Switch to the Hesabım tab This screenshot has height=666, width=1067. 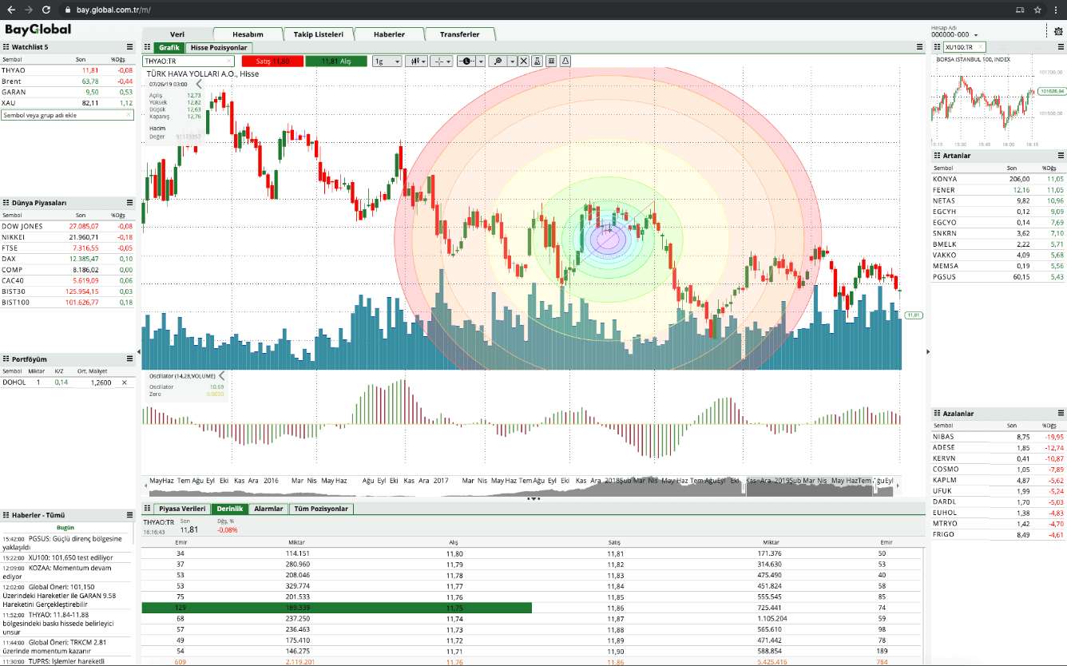(248, 34)
